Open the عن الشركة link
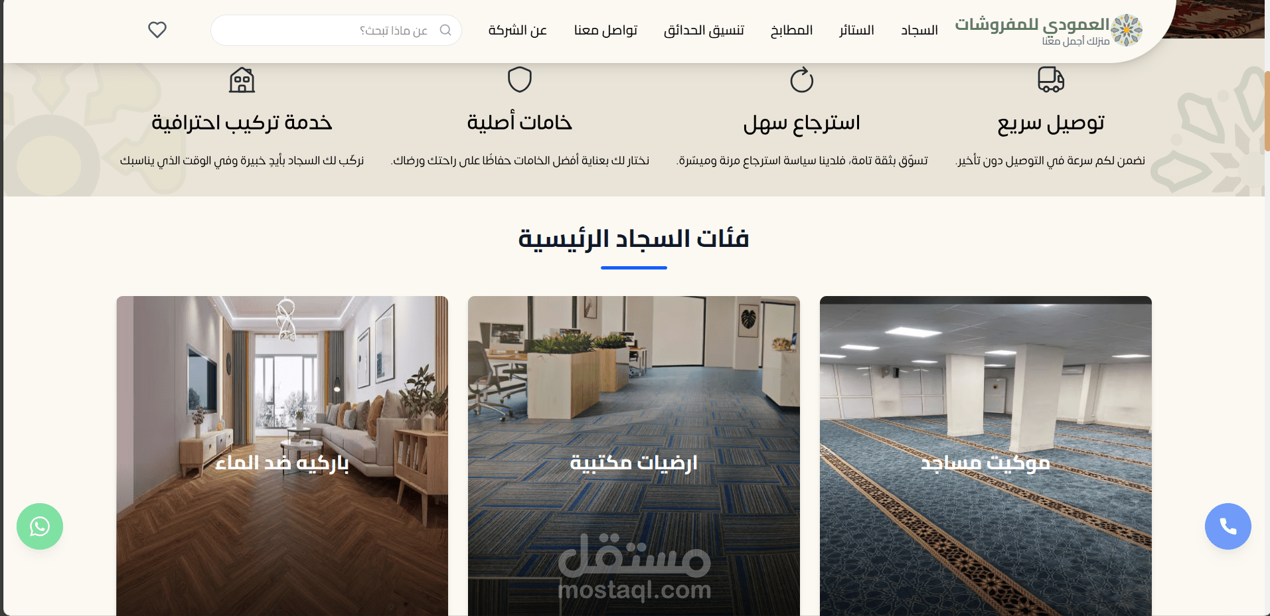1270x616 pixels. point(518,30)
